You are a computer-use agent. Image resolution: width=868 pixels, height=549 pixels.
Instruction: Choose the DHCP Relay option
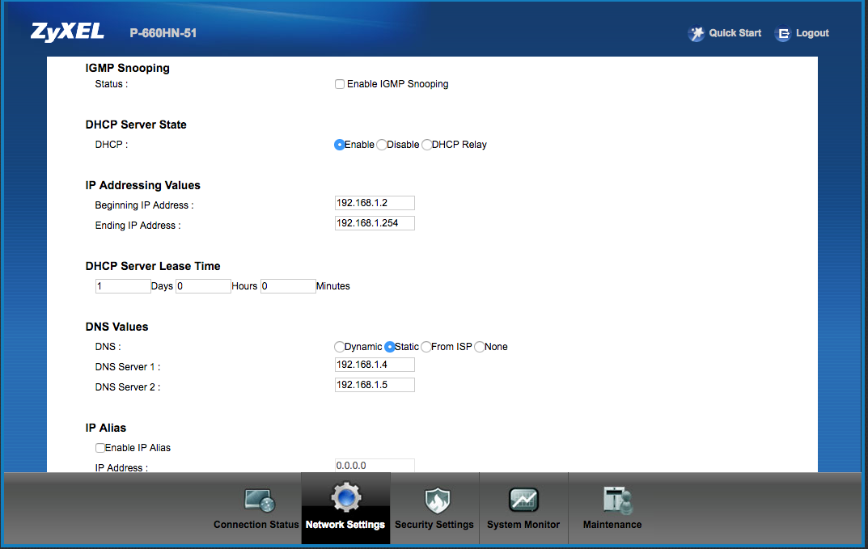point(427,145)
